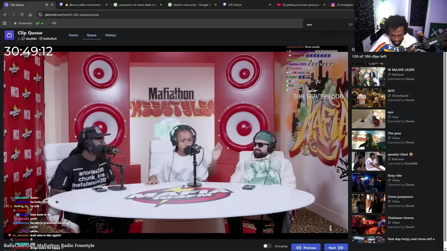The height and width of the screenshot is (251, 447).
Task: Open 'The pass' Cinna clip thumbnail
Action: [368, 140]
